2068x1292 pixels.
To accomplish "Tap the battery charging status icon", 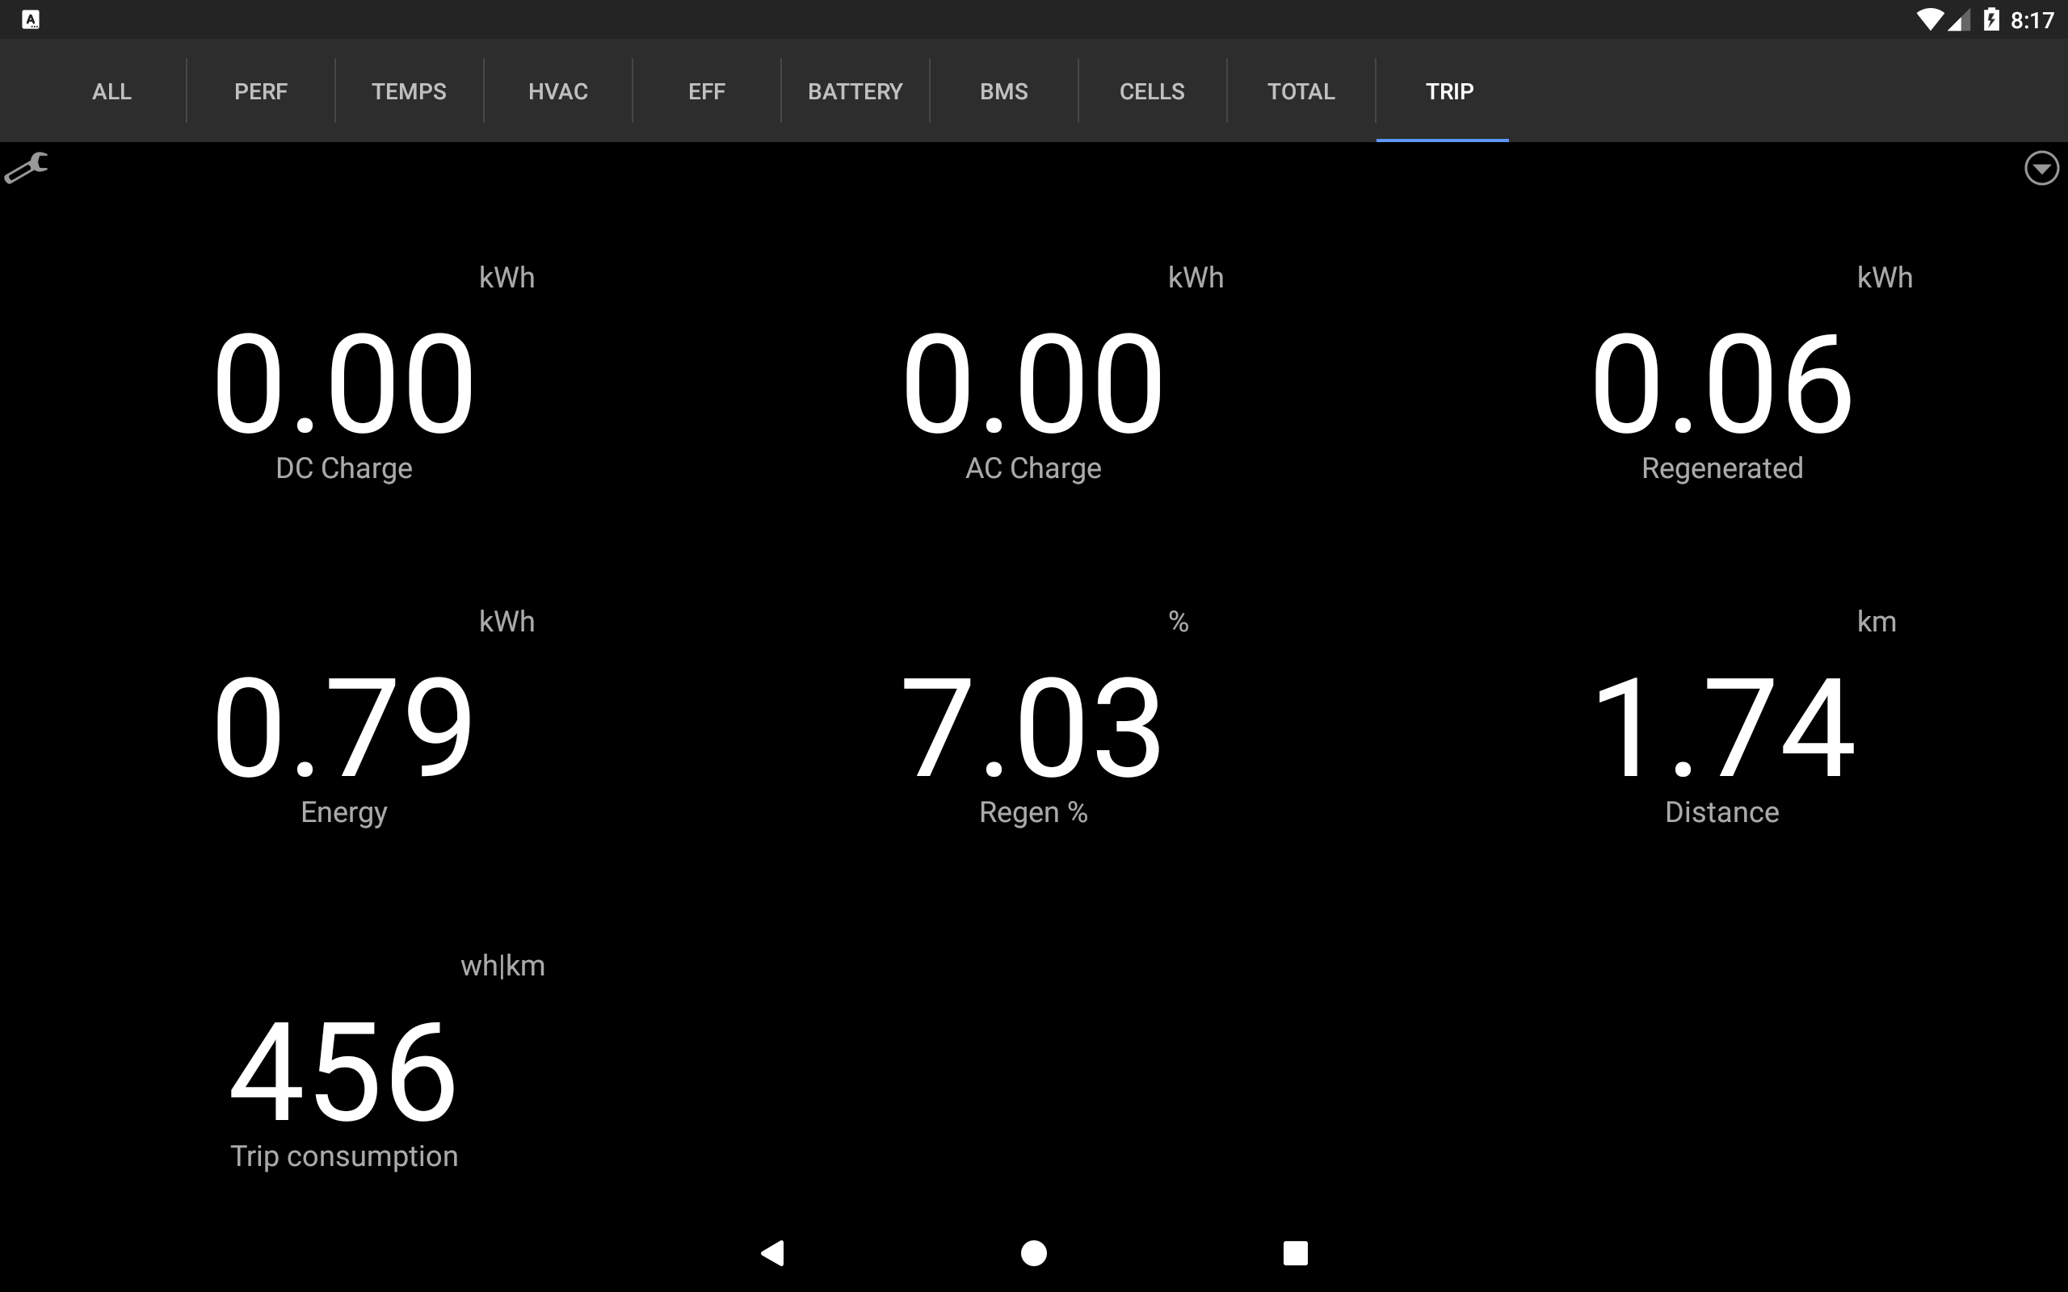I will tap(1992, 19).
